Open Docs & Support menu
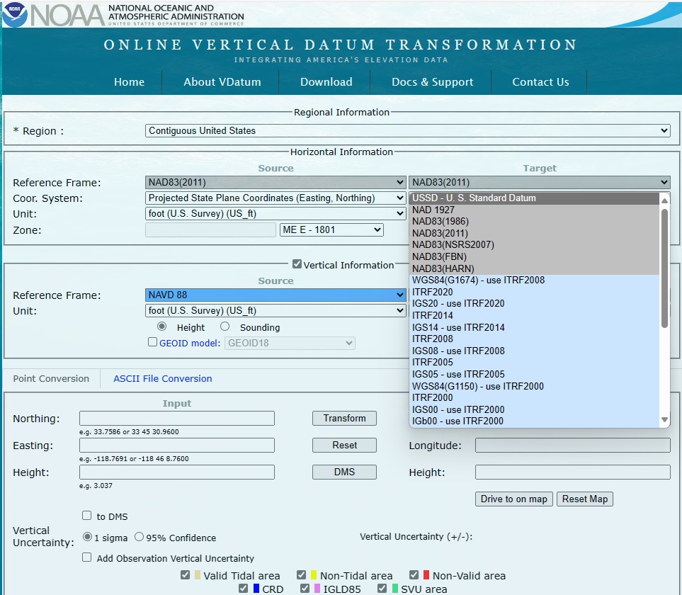682x595 pixels. tap(432, 81)
